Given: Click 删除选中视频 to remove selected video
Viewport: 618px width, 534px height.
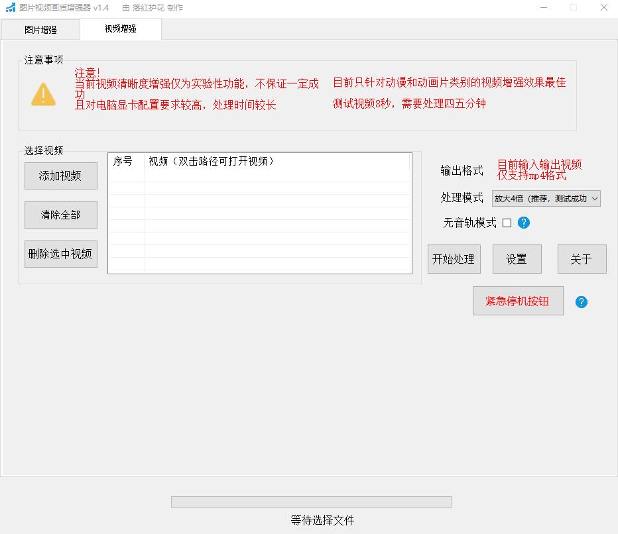Looking at the screenshot, I should pos(60,254).
